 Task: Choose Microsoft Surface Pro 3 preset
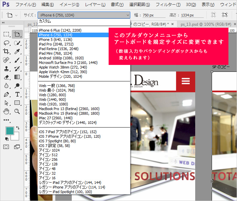pos(84,63)
